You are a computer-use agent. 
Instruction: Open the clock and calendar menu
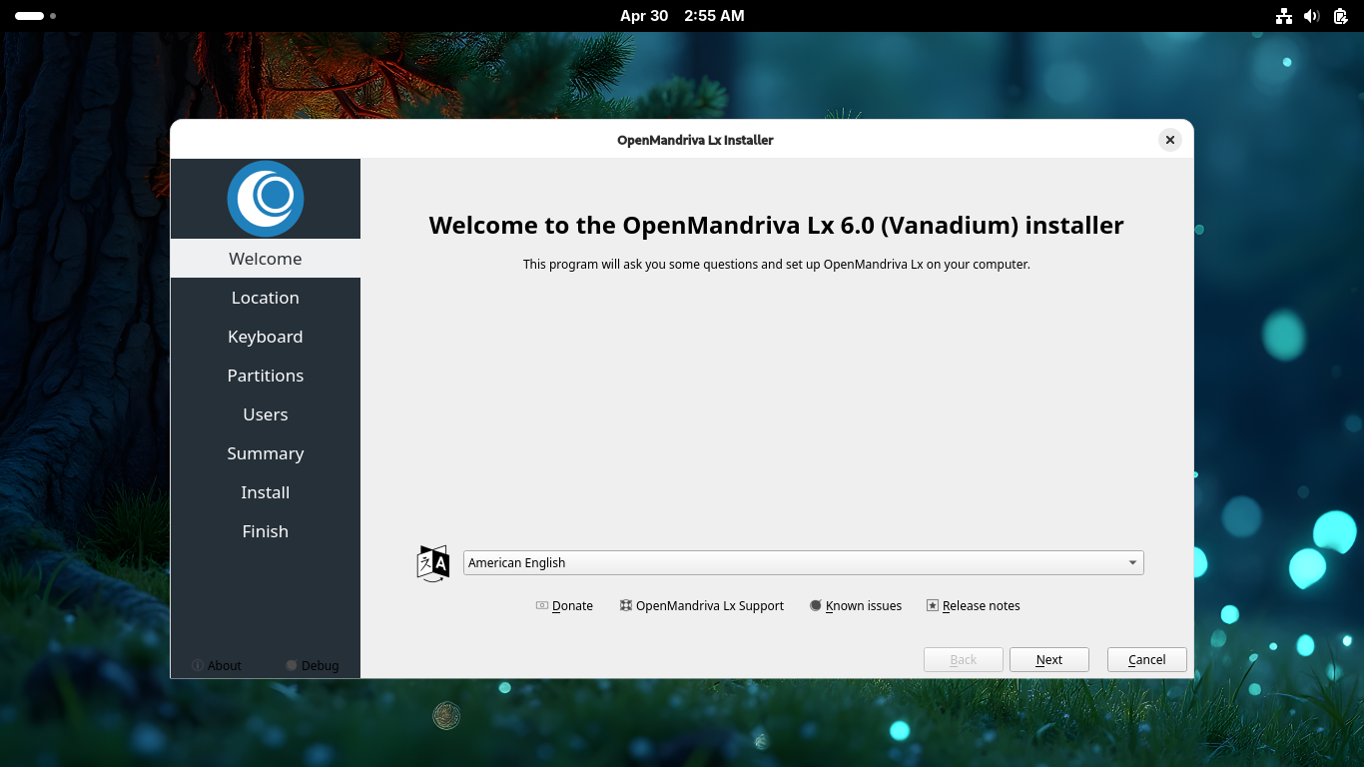[682, 16]
